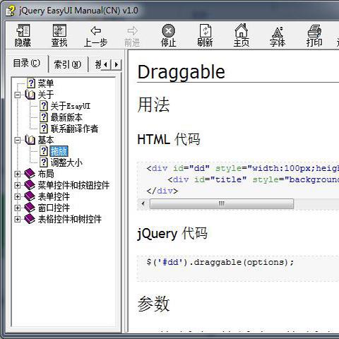Click the topic icon beside 菜单

(31, 83)
